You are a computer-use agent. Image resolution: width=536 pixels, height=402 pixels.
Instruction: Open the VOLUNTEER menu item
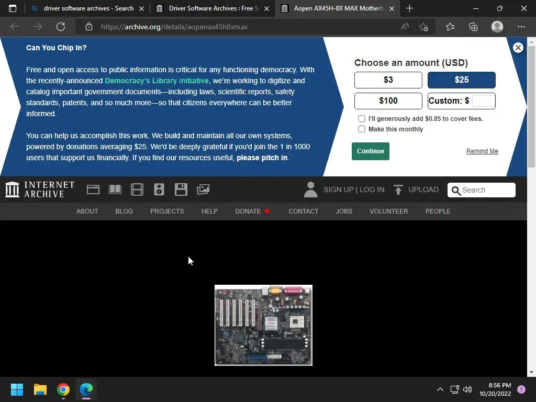click(389, 211)
